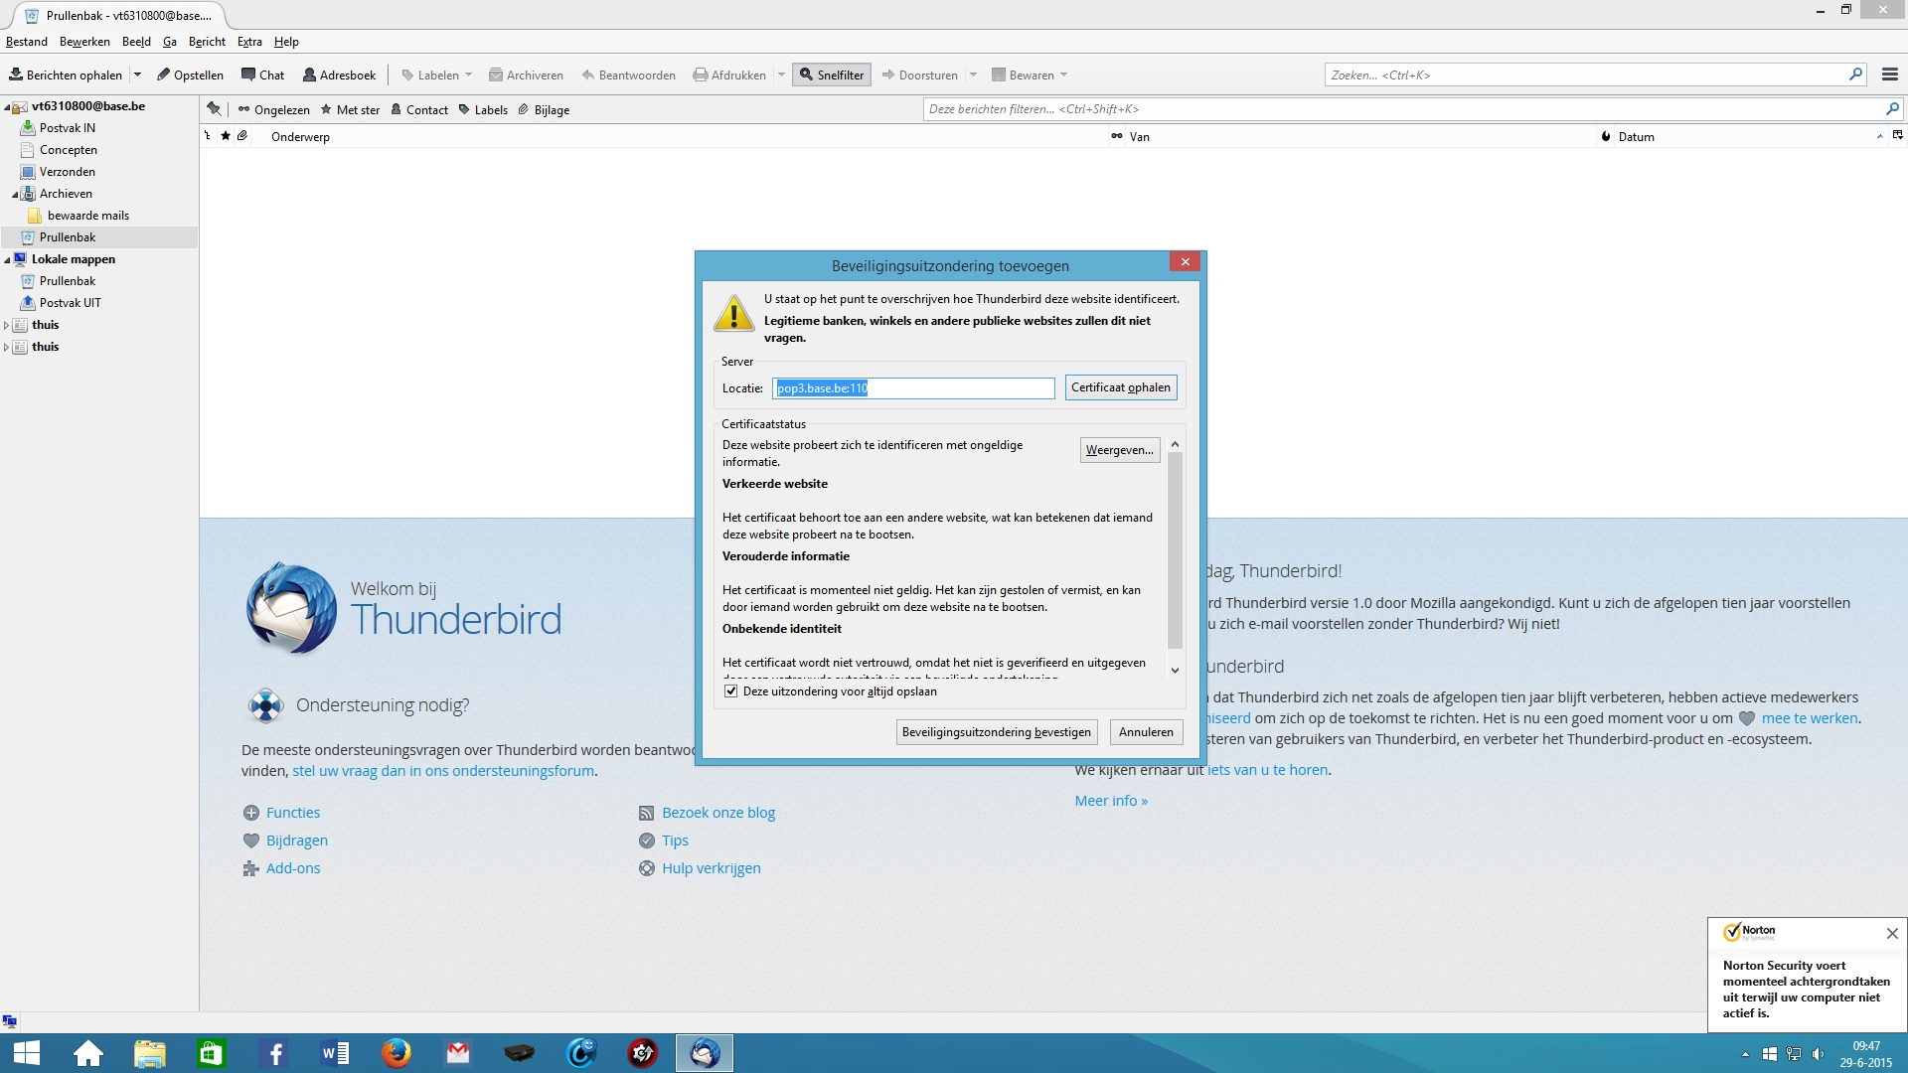The width and height of the screenshot is (1908, 1073).
Task: Collapse the vt6310800@base.be account tree
Action: tap(6, 106)
